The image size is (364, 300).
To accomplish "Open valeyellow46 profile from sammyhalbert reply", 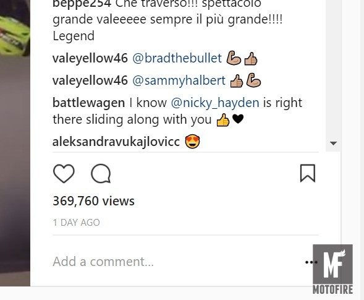I will [90, 81].
